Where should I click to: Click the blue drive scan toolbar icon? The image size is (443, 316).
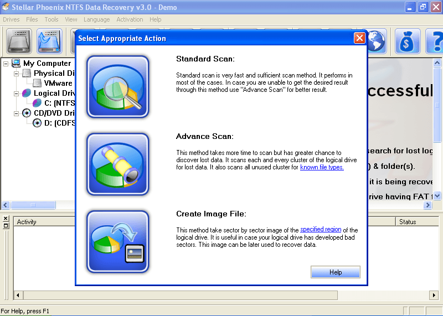click(49, 42)
